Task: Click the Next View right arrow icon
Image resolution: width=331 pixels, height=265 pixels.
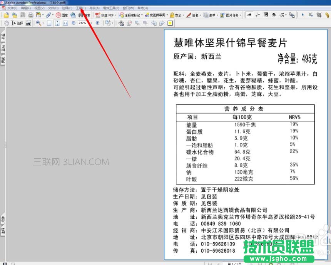Action: 162,23
